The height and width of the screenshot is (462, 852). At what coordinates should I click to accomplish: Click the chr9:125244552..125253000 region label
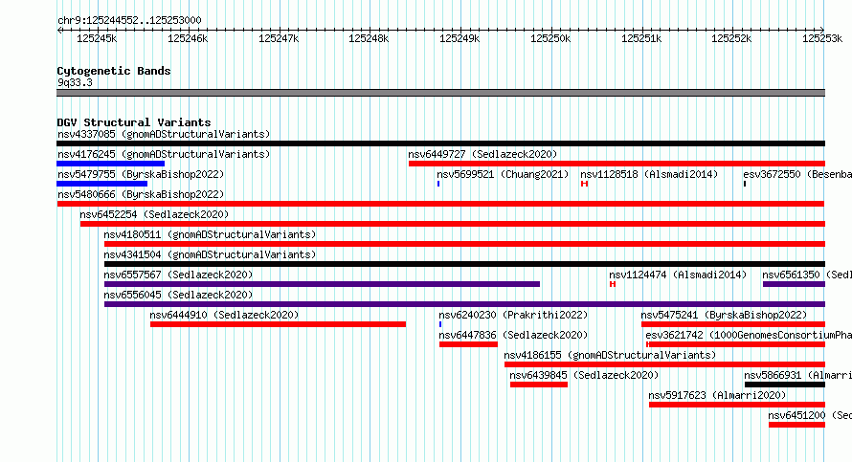coord(129,20)
